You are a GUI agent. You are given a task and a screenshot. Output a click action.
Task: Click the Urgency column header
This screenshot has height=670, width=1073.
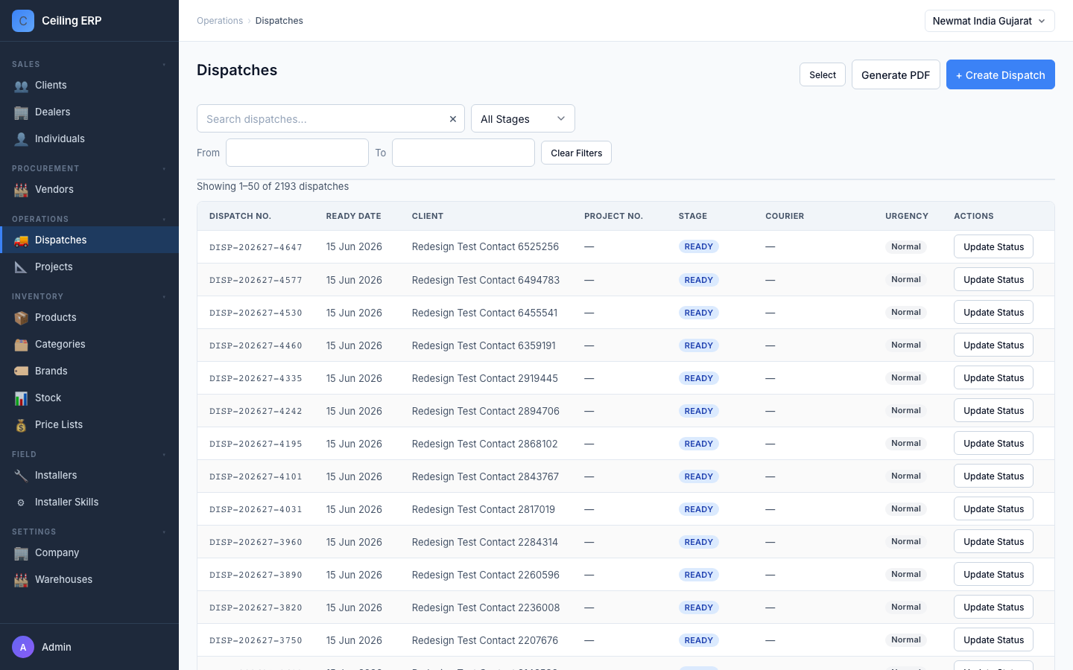(907, 216)
